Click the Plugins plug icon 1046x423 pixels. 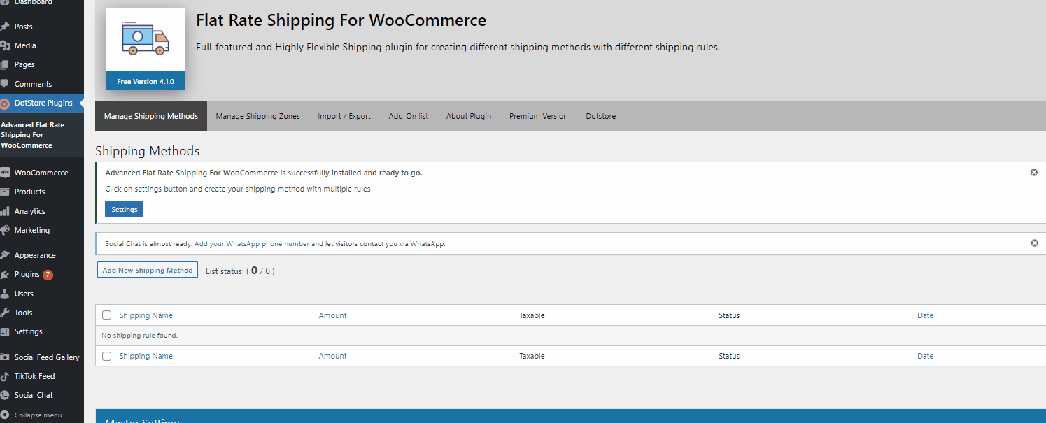[5, 275]
